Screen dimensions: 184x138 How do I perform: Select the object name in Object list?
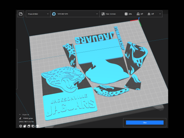(x=28, y=118)
